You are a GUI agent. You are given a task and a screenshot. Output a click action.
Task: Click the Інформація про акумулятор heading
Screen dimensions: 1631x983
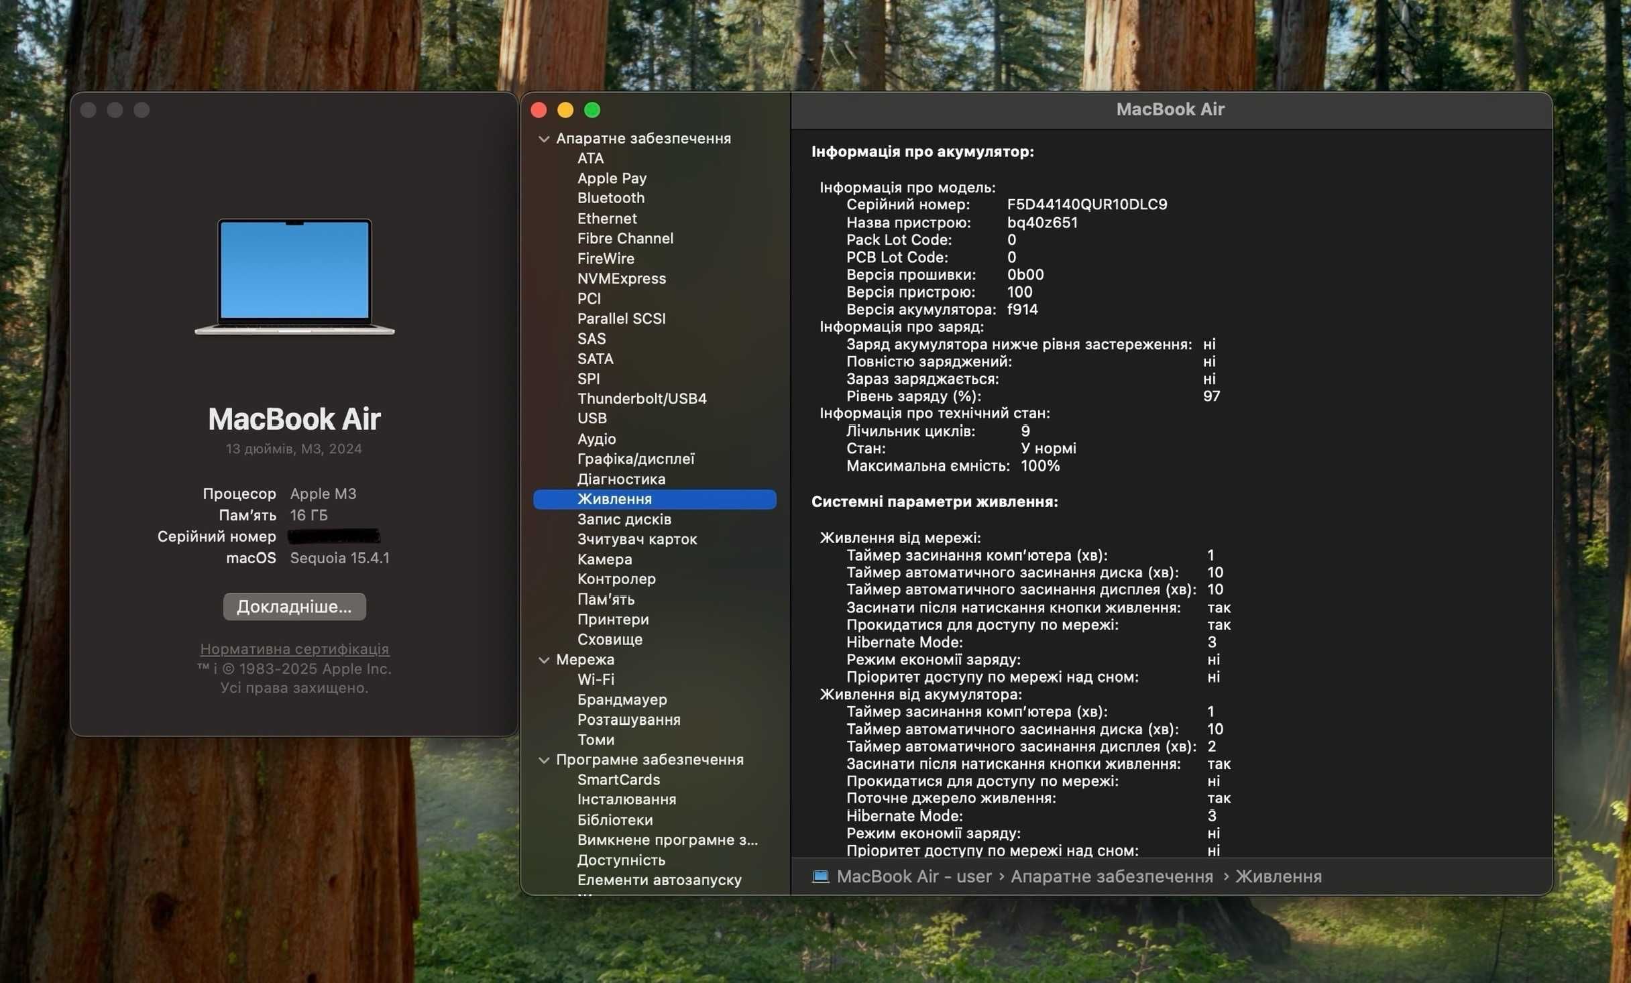(922, 152)
